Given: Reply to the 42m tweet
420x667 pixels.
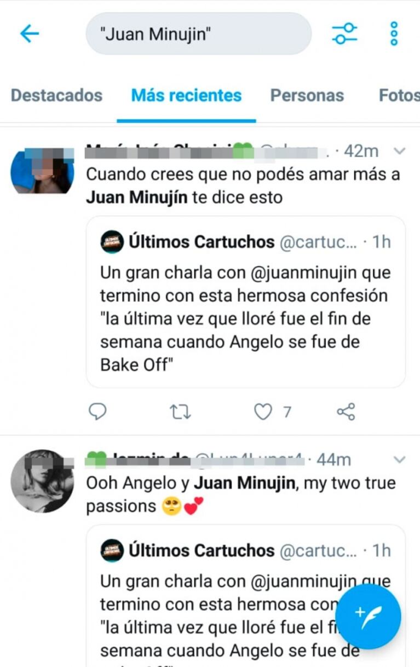Looking at the screenshot, I should (x=97, y=411).
